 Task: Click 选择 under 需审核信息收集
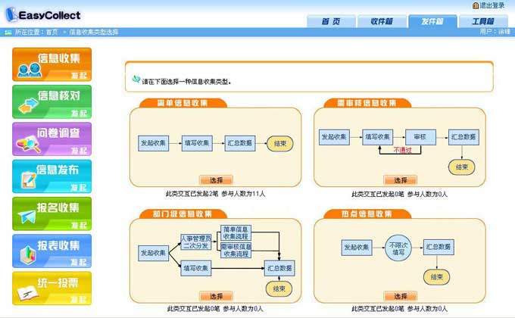point(401,180)
